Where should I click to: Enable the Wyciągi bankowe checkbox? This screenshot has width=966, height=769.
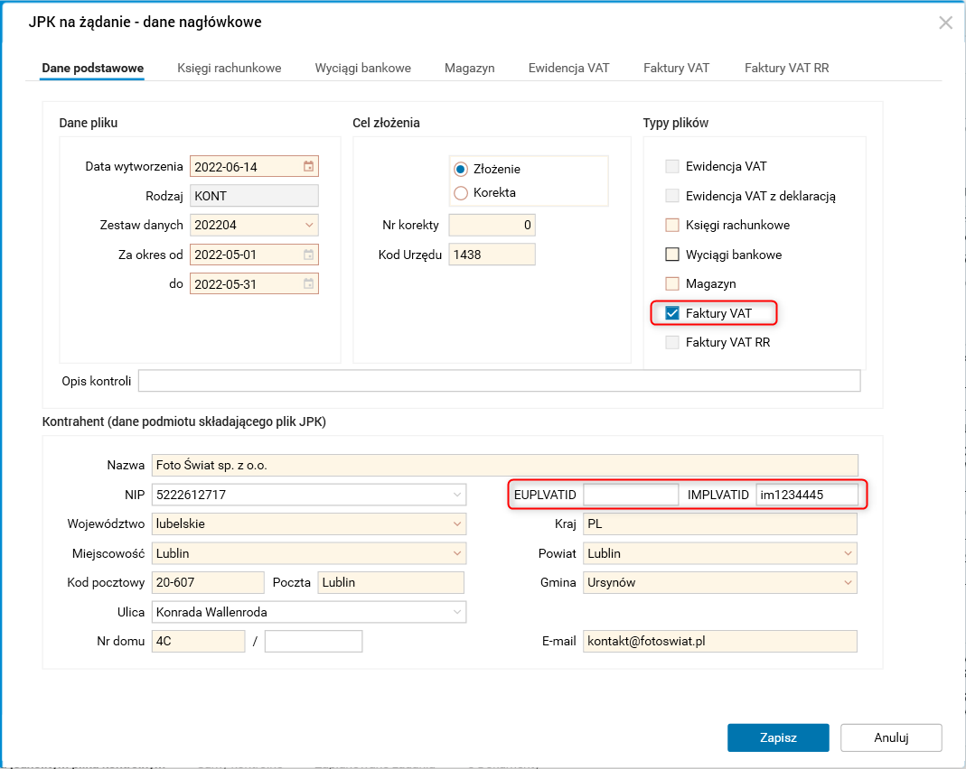coord(672,255)
